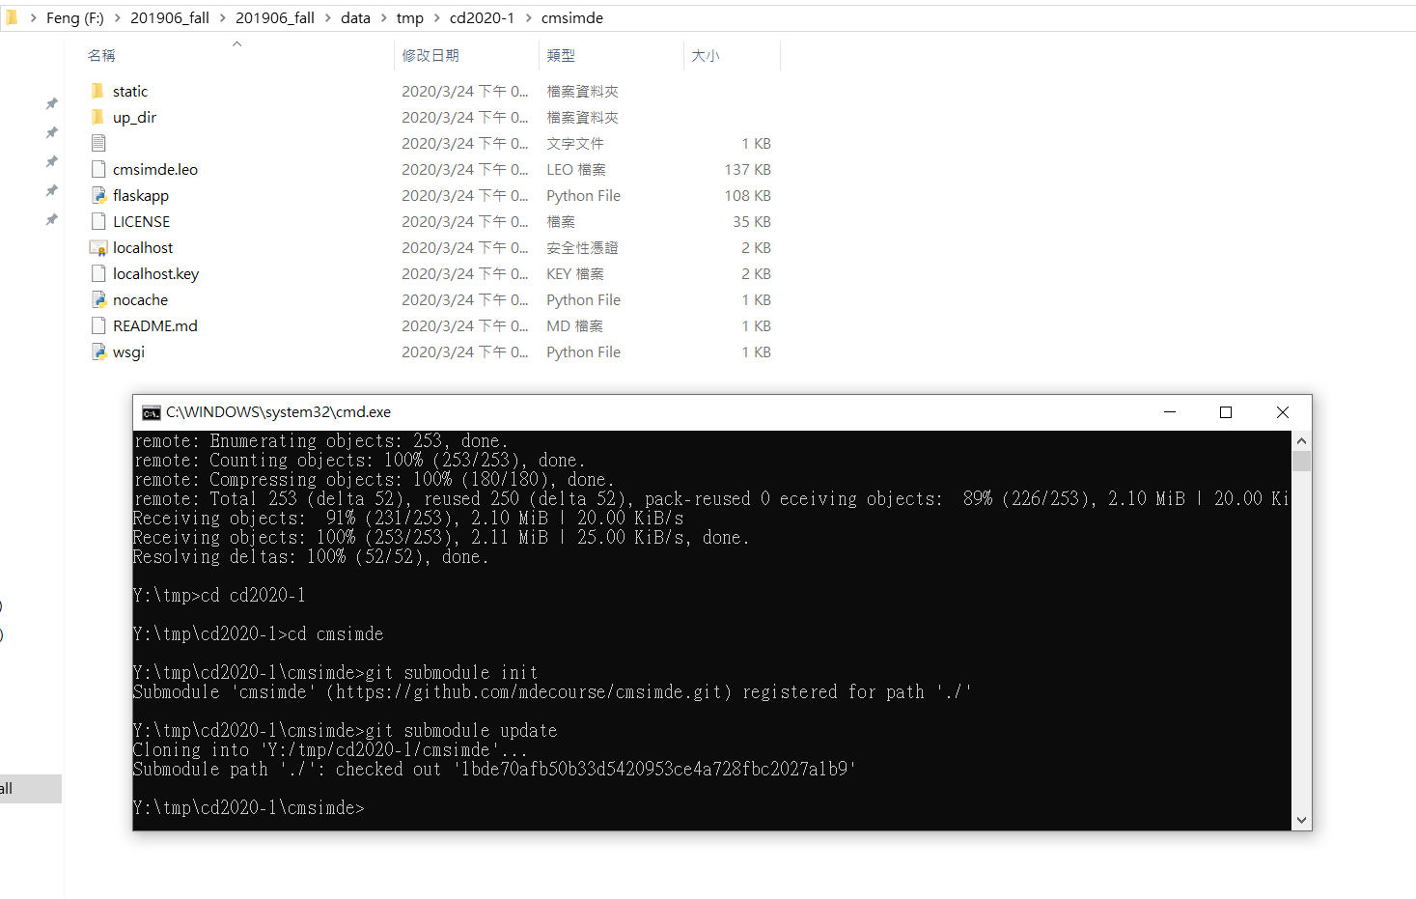Go to the data breadcrumb segment
Viewport: 1416px width, 899px height.
[x=355, y=18]
